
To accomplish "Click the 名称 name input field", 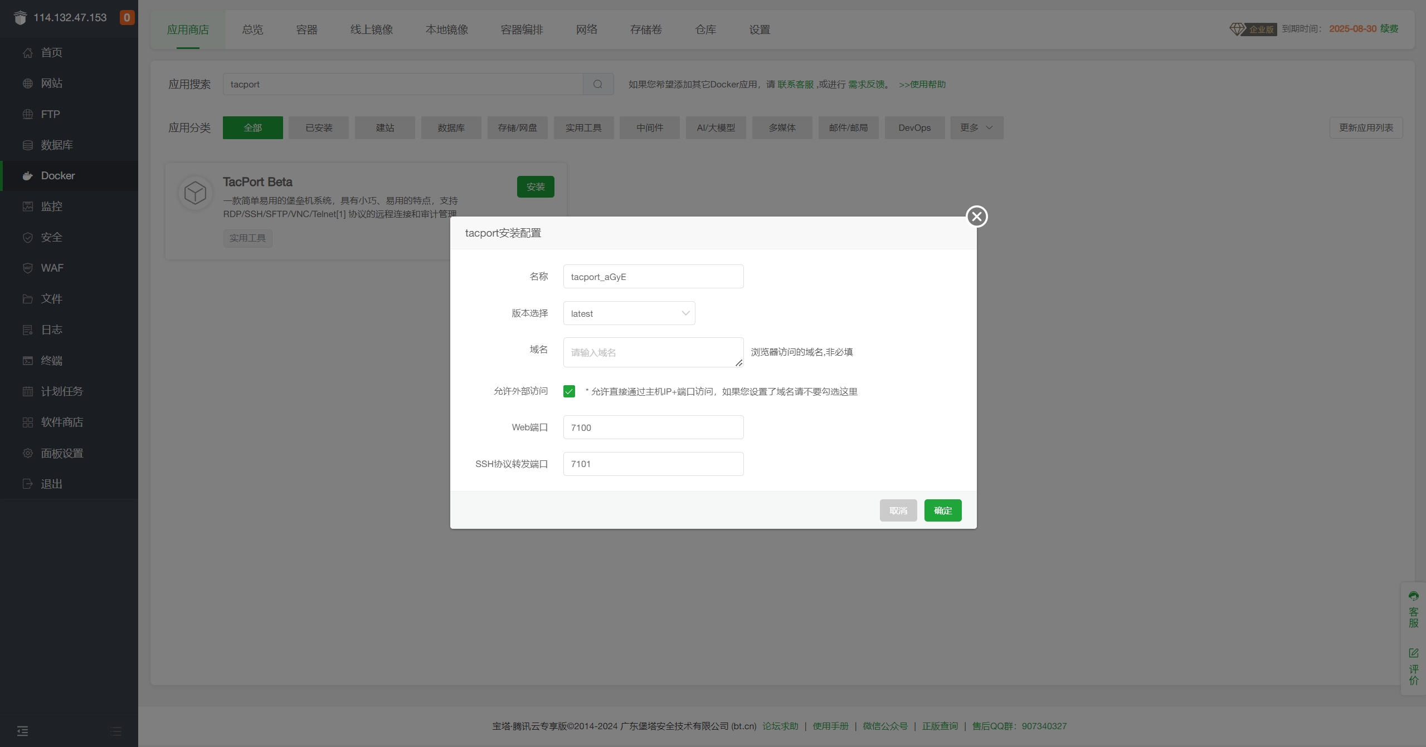I will point(653,277).
